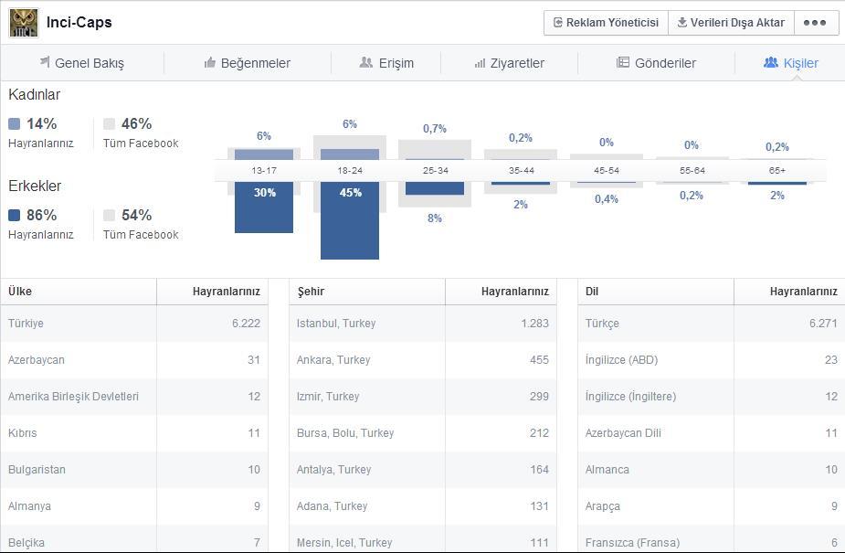Click the women fans color swatch 14%
This screenshot has height=553, width=845.
(x=14, y=124)
